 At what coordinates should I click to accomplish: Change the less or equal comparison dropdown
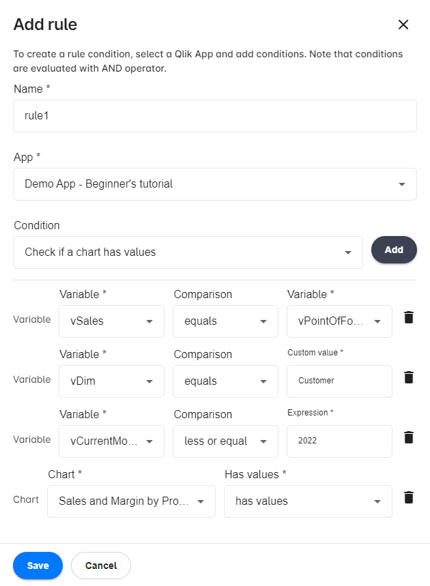coord(225,441)
